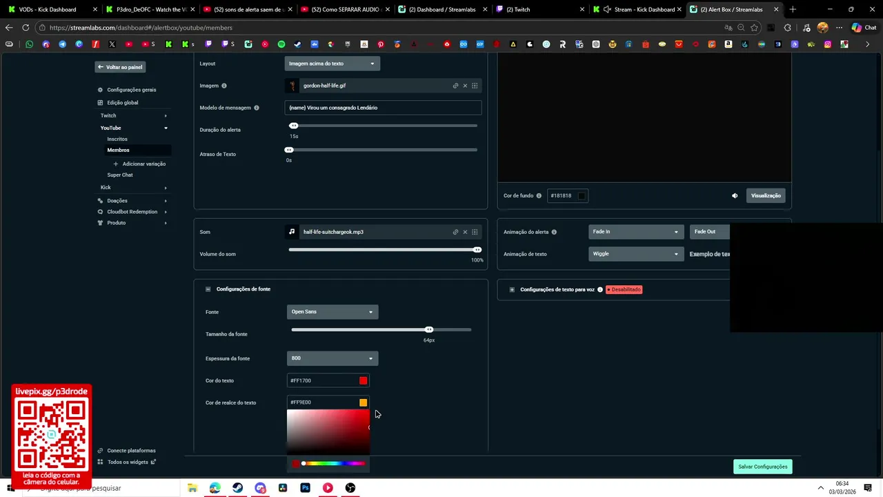Click Volume do som slider handle
Image resolution: width=883 pixels, height=497 pixels.
tap(477, 249)
